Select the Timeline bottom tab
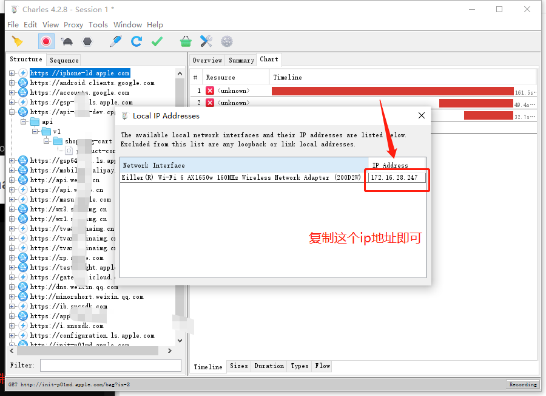The height and width of the screenshot is (396, 546). pyautogui.click(x=208, y=367)
